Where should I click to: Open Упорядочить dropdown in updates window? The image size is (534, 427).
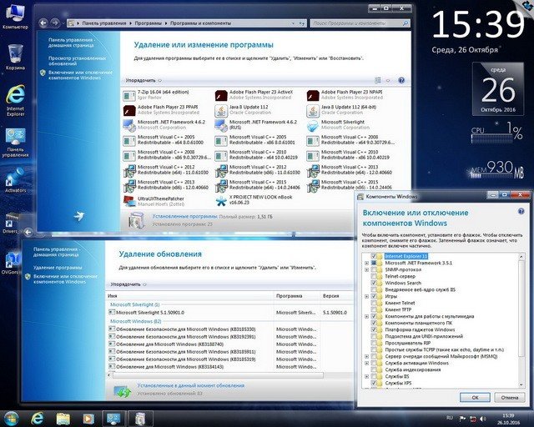click(128, 284)
